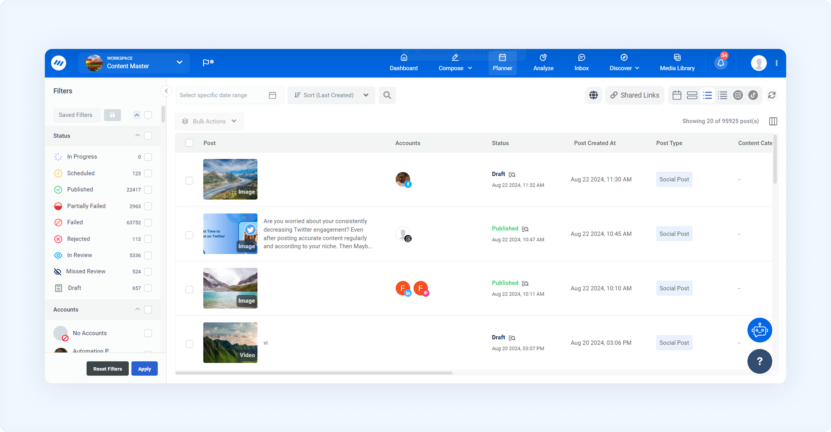This screenshot has width=831, height=432.
Task: Open the glacier image thumbnail
Action: [230, 179]
